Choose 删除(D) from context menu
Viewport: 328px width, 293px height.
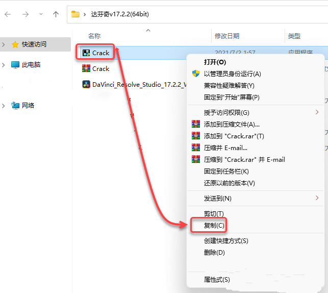(x=214, y=252)
